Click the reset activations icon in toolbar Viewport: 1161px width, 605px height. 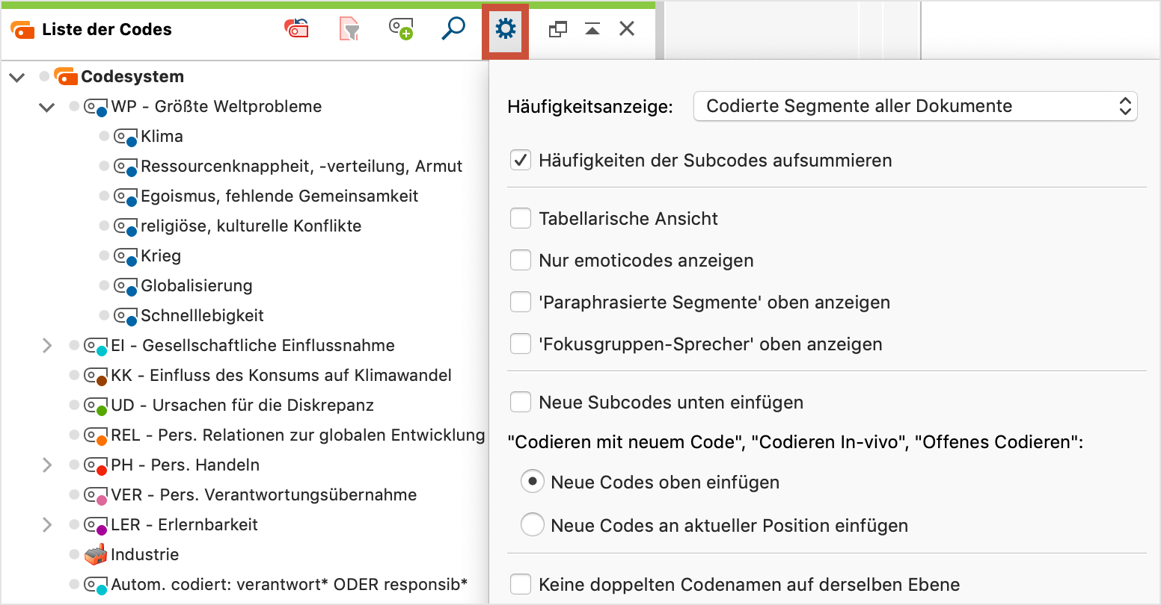pos(296,29)
